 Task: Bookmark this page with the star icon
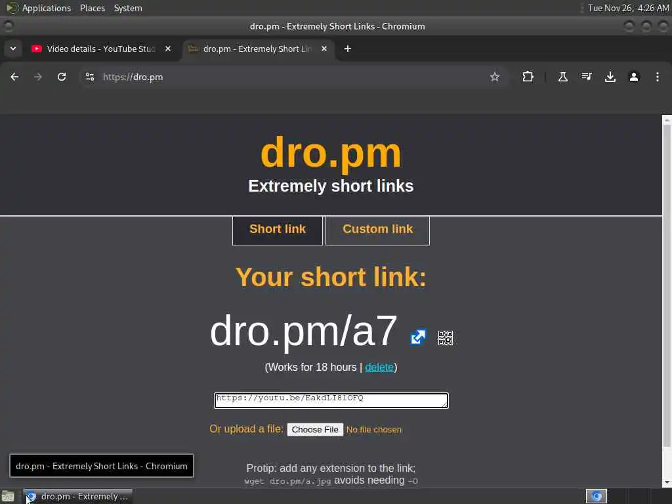495,77
